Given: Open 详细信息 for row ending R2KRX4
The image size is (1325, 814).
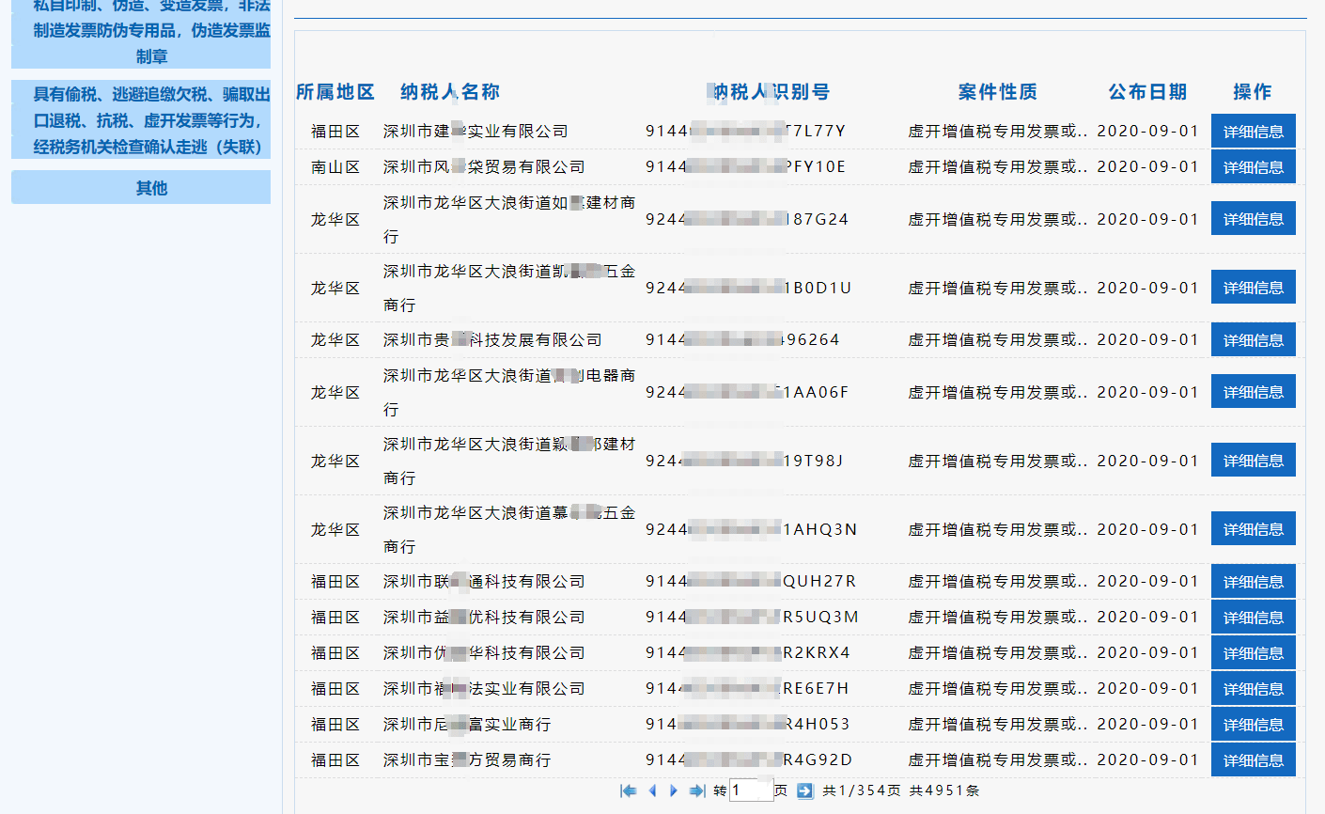Looking at the screenshot, I should [1254, 653].
